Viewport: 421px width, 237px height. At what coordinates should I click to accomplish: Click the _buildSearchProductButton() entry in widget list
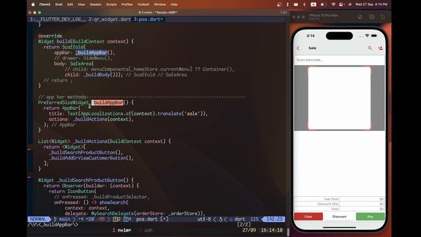tap(86, 152)
